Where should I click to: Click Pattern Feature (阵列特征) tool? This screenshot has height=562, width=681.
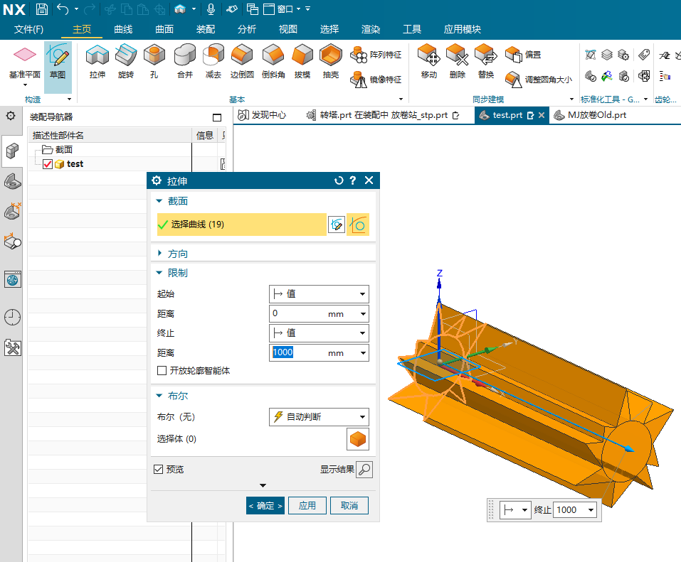pyautogui.click(x=376, y=55)
